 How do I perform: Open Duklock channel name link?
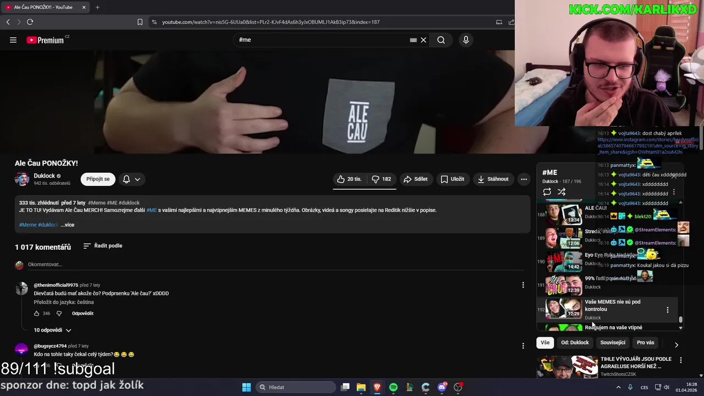tap(45, 176)
